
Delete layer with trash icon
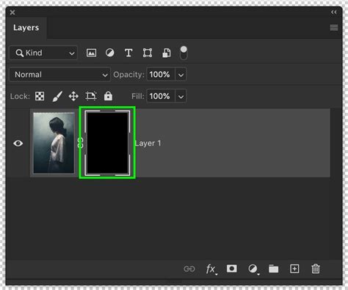[316, 269]
